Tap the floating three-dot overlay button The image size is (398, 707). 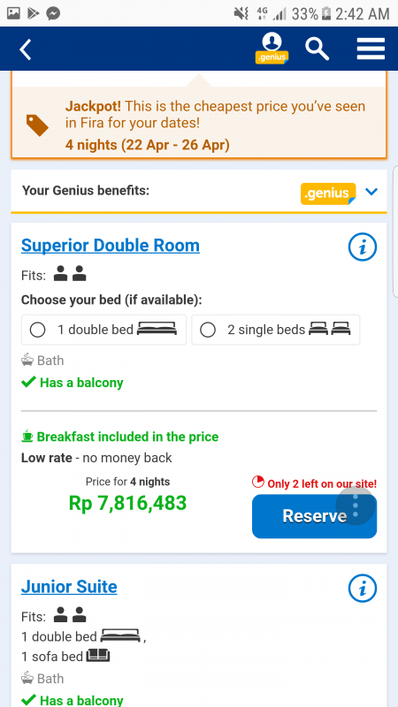[356, 506]
